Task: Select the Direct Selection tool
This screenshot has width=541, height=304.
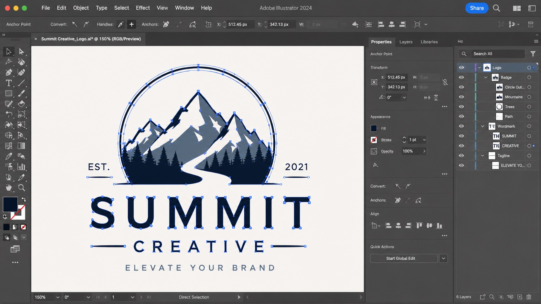Action: 21,51
